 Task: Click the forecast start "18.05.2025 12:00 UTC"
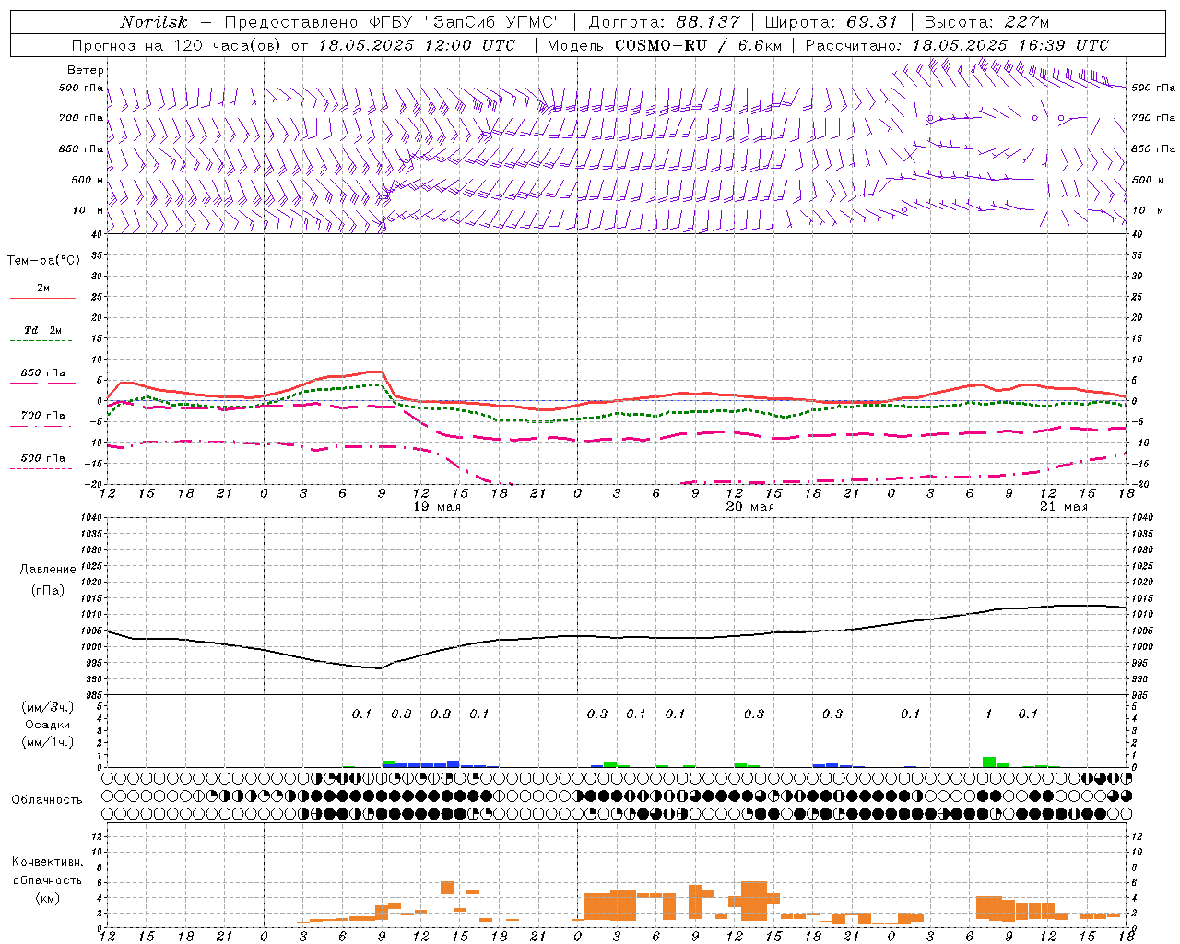pyautogui.click(x=417, y=45)
